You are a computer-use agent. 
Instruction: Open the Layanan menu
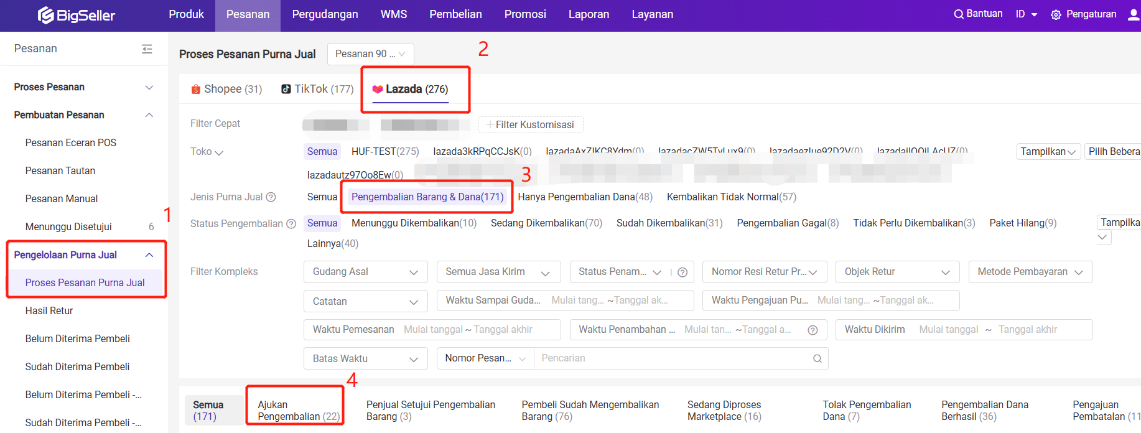point(653,14)
